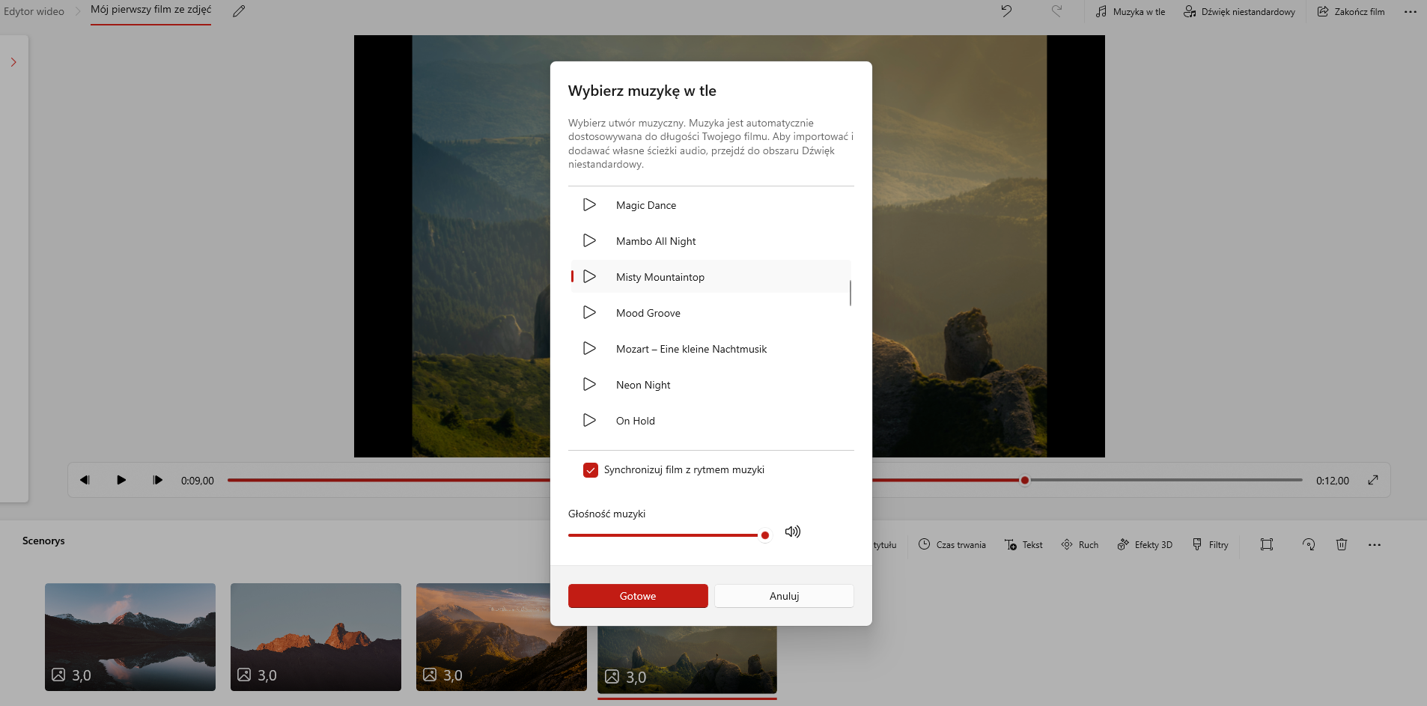Open the Efekty 3D tool
The image size is (1427, 706).
[1145, 544]
